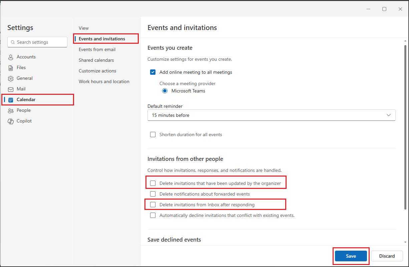Close the Settings window

400,9
